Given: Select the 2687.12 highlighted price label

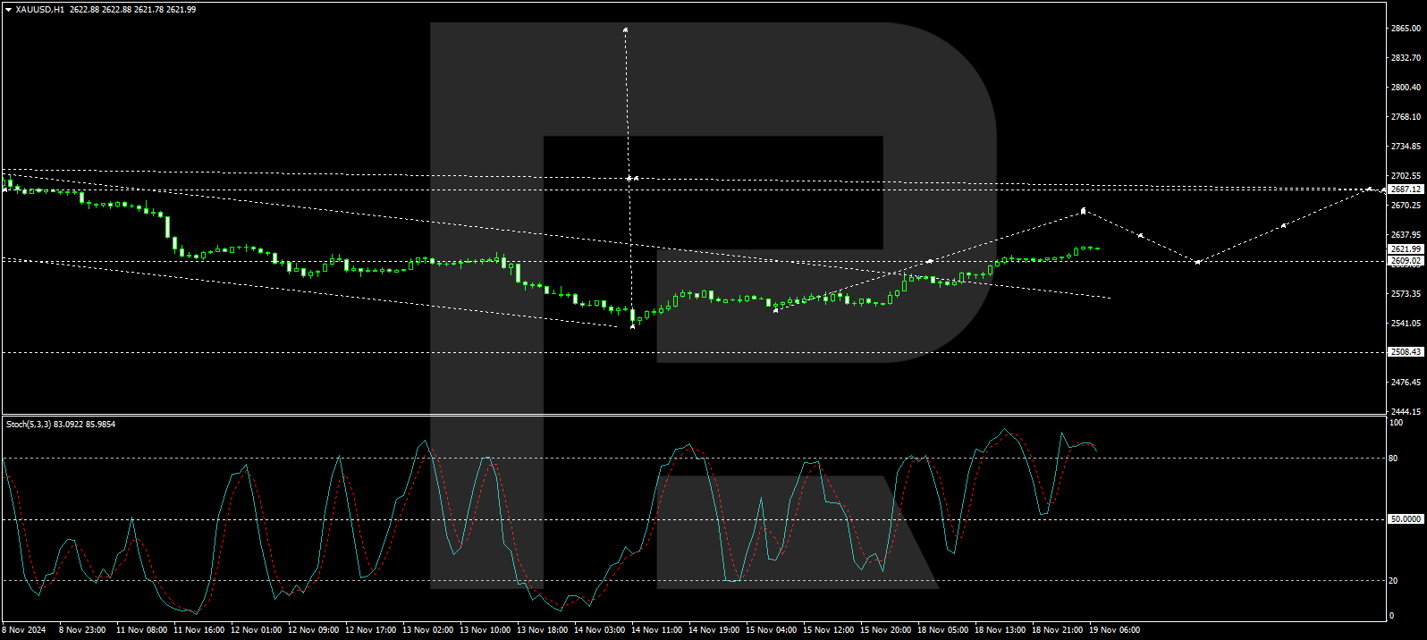Looking at the screenshot, I should (1406, 189).
